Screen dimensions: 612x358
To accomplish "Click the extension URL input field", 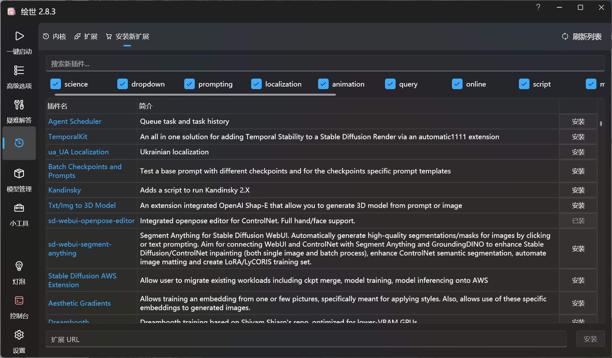I will click(x=306, y=340).
